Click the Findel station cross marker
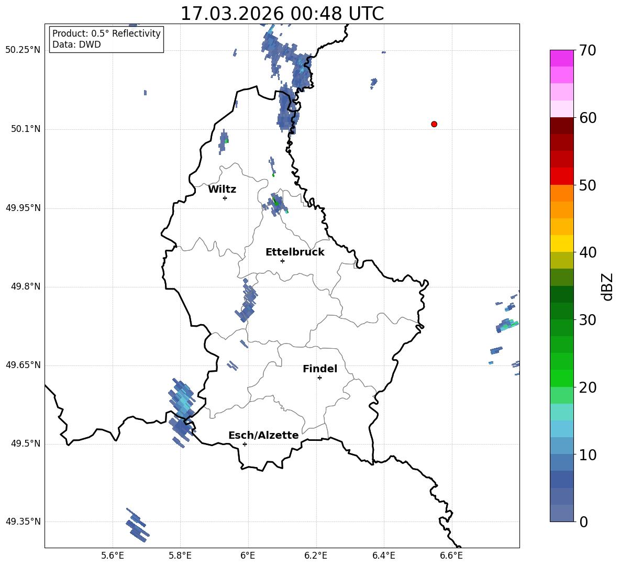The width and height of the screenshot is (620, 566). click(x=319, y=378)
